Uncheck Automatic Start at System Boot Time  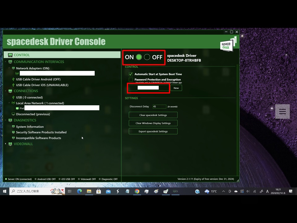131,74
